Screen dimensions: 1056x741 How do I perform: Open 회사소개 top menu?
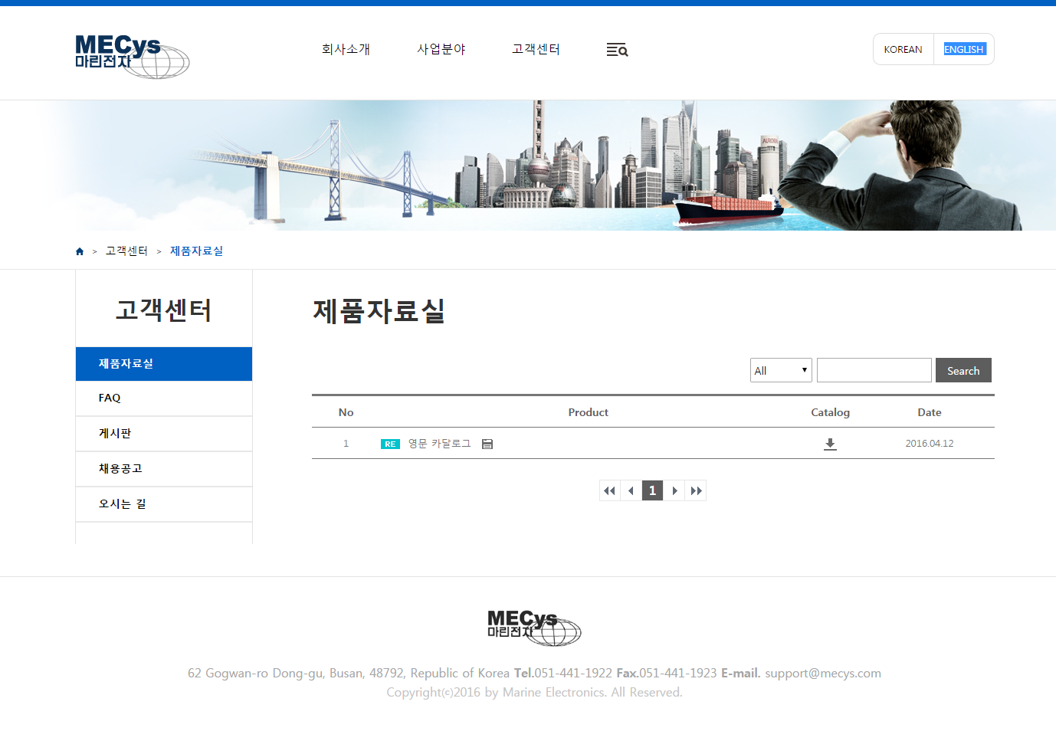[346, 49]
